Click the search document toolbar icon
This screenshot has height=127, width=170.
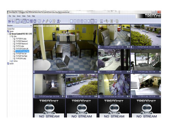coord(21,21)
